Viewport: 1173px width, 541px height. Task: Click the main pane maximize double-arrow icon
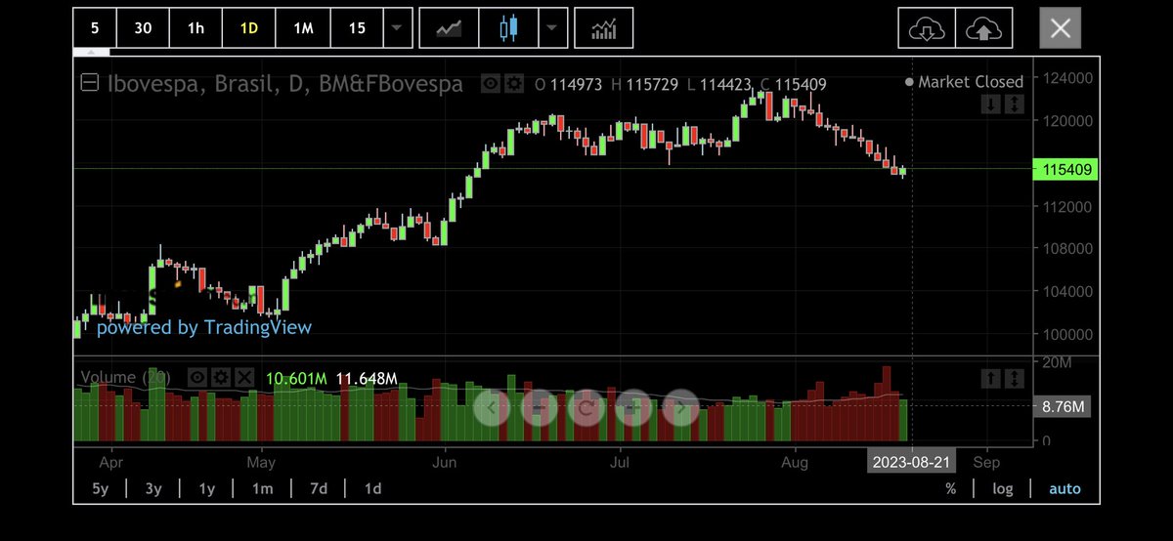pos(1014,104)
